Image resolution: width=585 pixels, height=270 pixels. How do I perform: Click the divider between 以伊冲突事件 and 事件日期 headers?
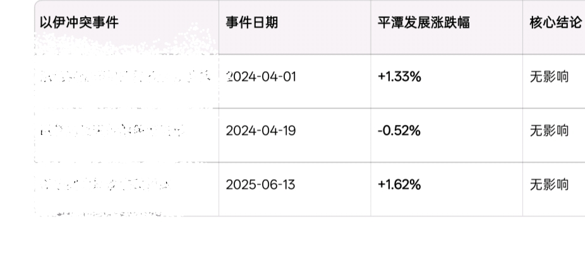coord(219,23)
